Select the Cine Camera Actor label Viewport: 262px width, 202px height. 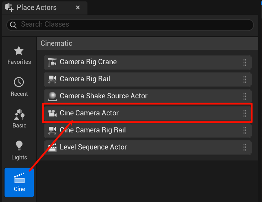point(89,113)
